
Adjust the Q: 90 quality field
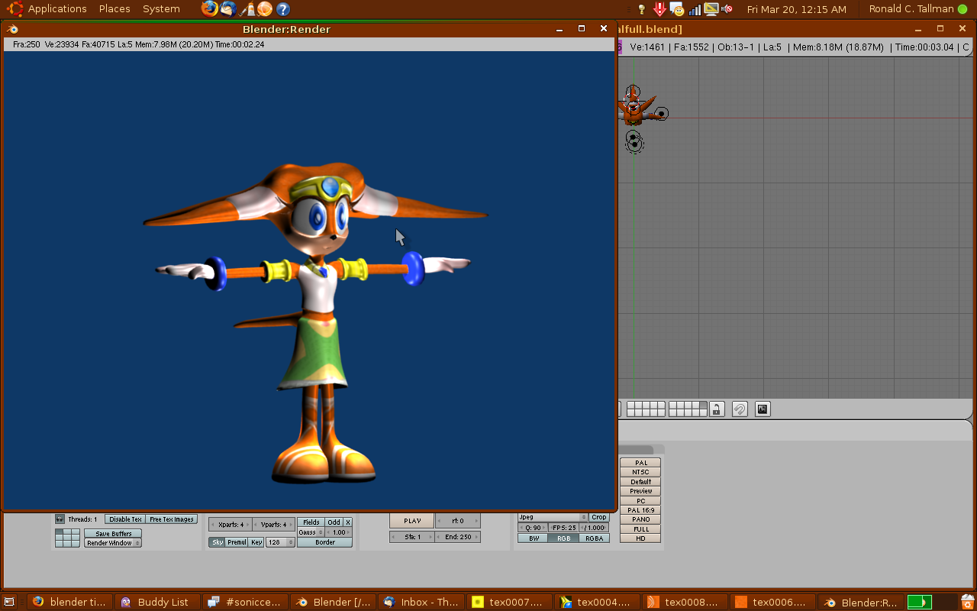(x=533, y=528)
